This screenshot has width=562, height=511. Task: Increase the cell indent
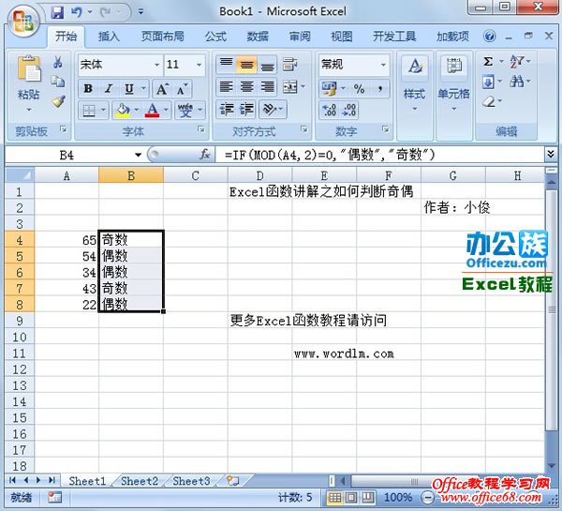[x=246, y=109]
